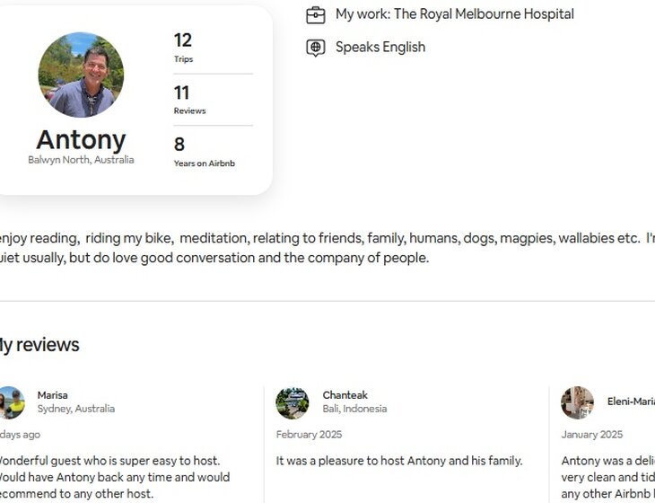Image resolution: width=655 pixels, height=503 pixels.
Task: Open Antony's circular profile photo
Action: coord(81,75)
